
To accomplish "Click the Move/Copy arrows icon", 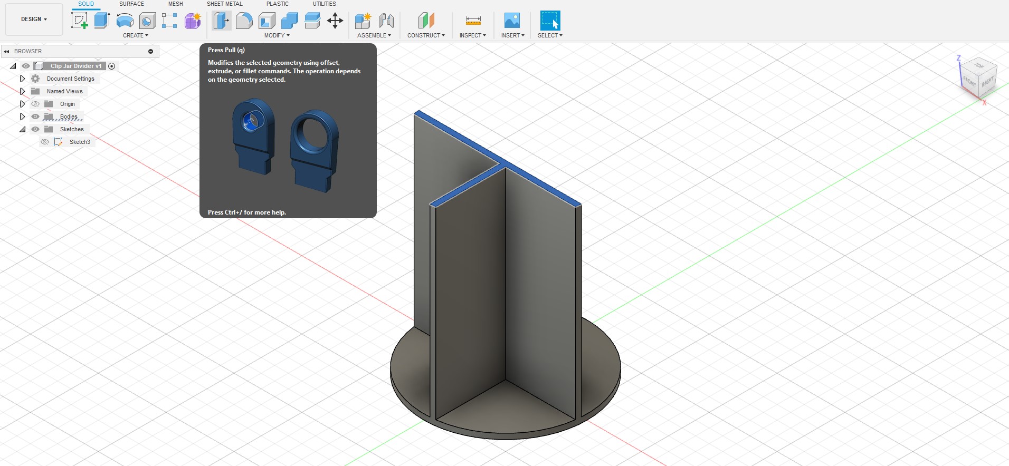I will pos(335,21).
